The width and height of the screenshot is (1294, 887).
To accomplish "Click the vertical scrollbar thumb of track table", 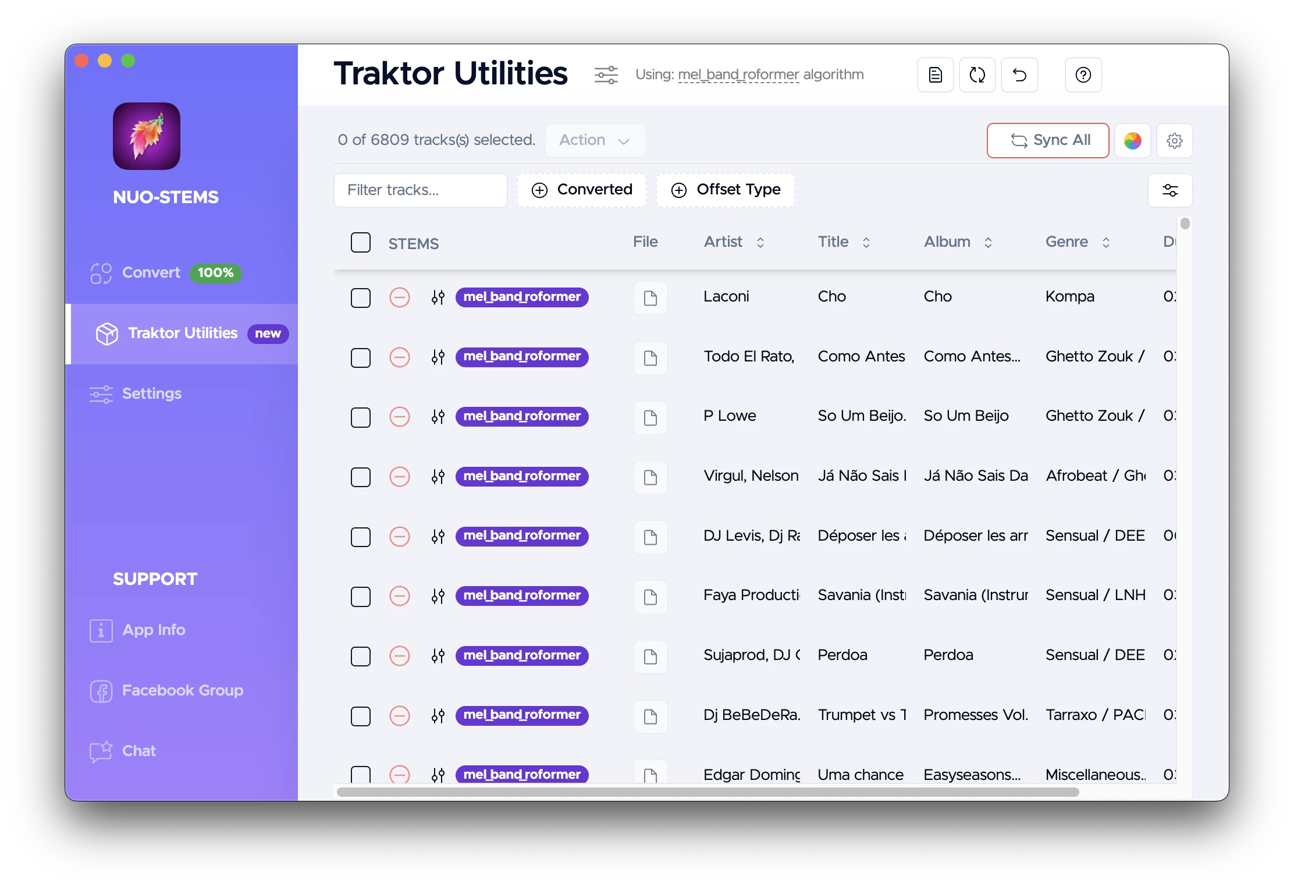I will [x=1185, y=223].
